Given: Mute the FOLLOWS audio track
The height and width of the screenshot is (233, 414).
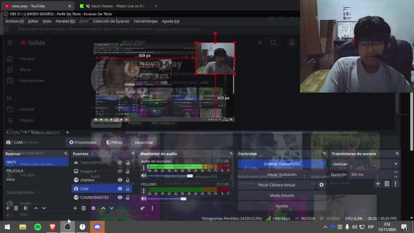Looking at the screenshot, I should (144, 199).
